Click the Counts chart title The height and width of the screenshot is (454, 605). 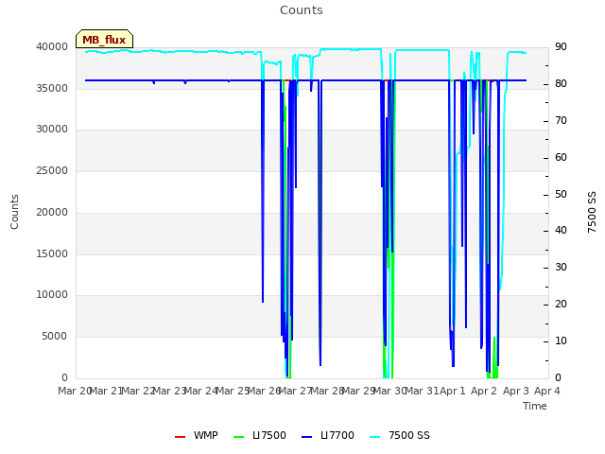[302, 10]
